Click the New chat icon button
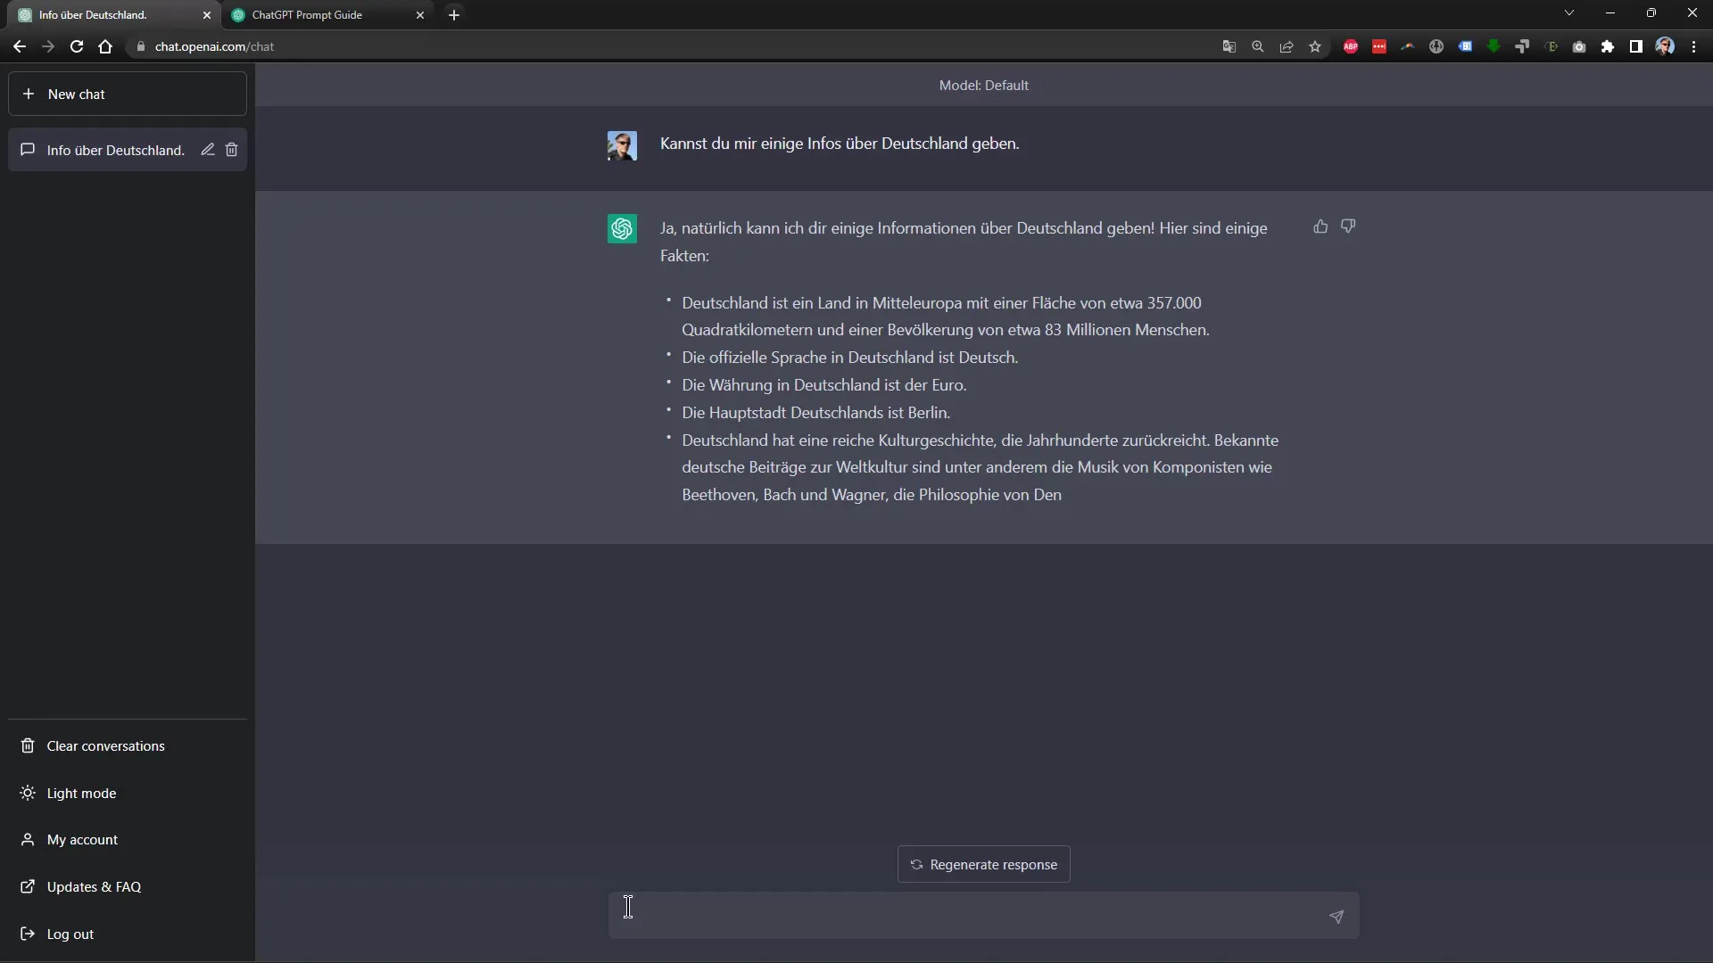This screenshot has width=1713, height=963. coord(29,94)
